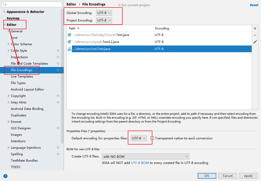Open Intentions settings

pos(18,141)
